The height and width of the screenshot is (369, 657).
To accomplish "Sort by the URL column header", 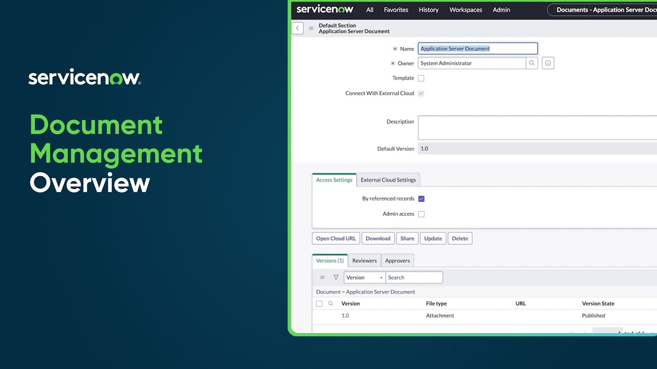I will click(520, 303).
